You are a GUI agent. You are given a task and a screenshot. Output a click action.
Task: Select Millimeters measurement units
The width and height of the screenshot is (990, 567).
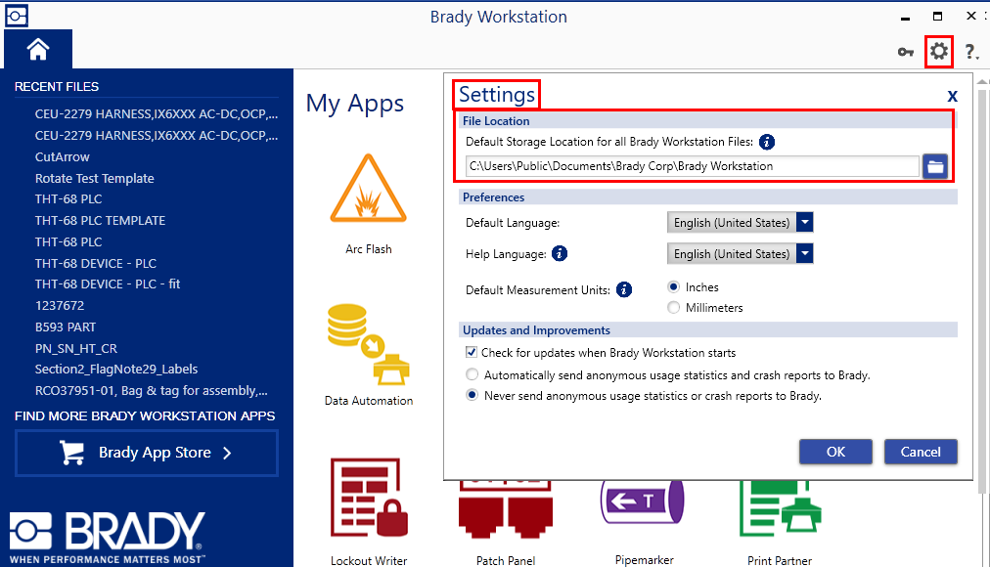point(674,307)
